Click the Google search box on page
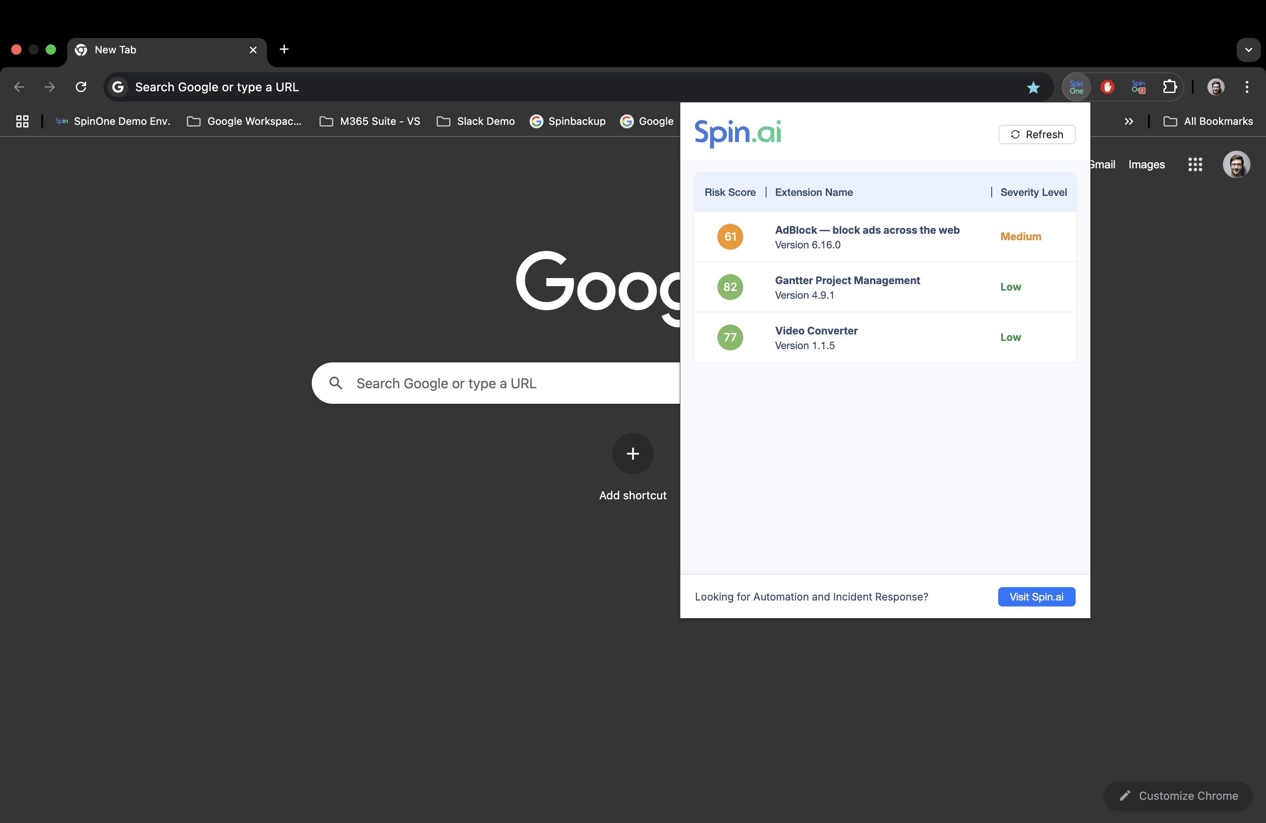Image resolution: width=1266 pixels, height=823 pixels. point(495,384)
